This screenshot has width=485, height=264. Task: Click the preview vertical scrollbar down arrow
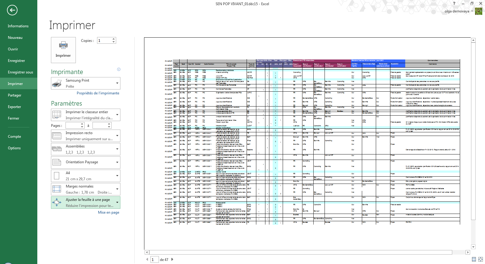click(x=473, y=247)
